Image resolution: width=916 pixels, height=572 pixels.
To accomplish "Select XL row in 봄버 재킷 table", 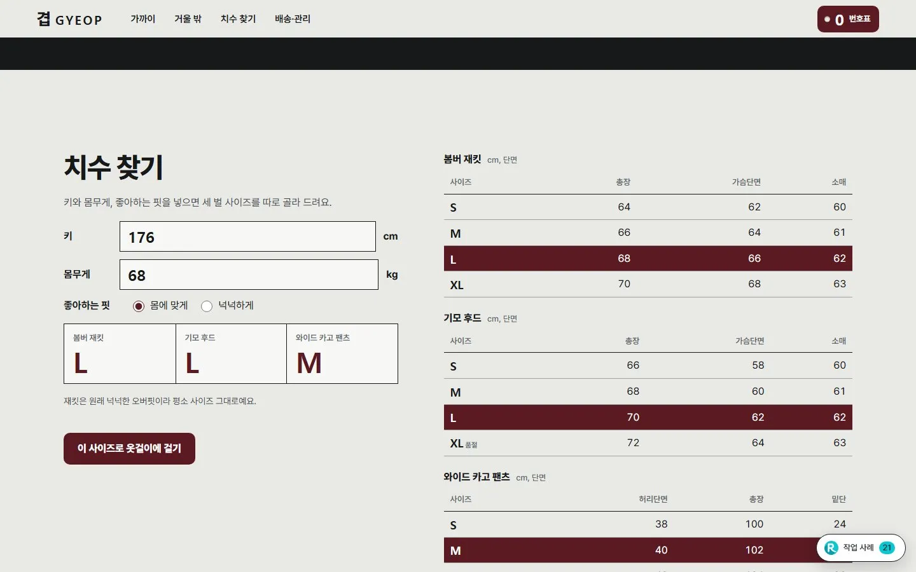I will point(648,284).
